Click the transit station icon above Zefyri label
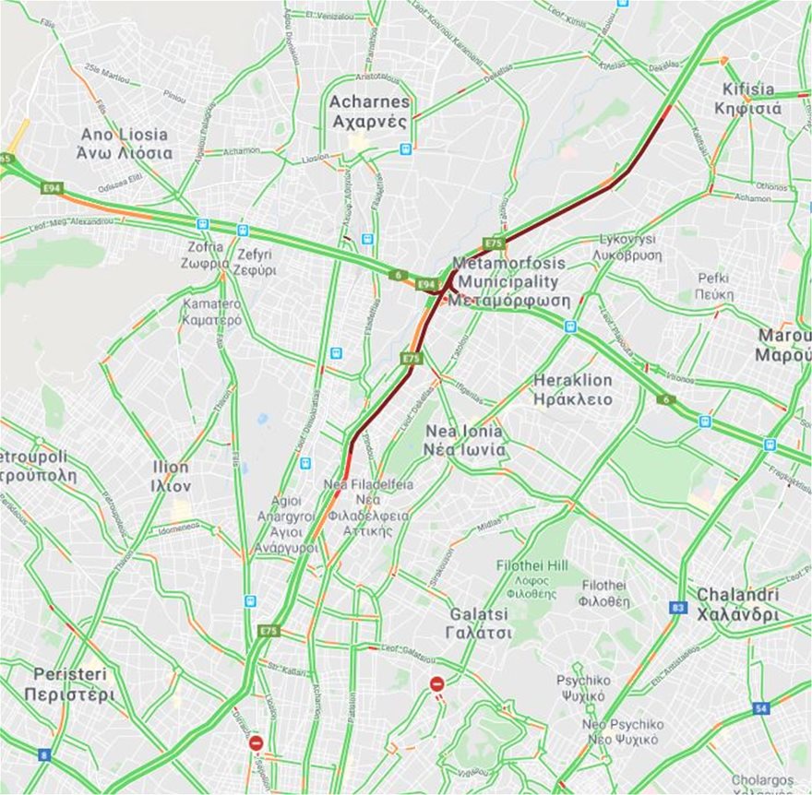Image resolution: width=812 pixels, height=795 pixels. 242,231
